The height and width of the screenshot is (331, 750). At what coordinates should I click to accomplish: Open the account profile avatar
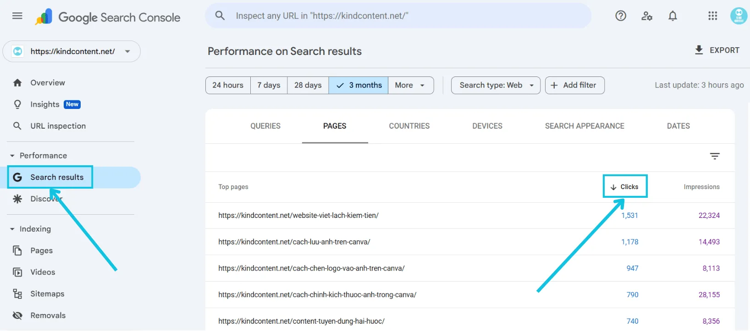[739, 16]
